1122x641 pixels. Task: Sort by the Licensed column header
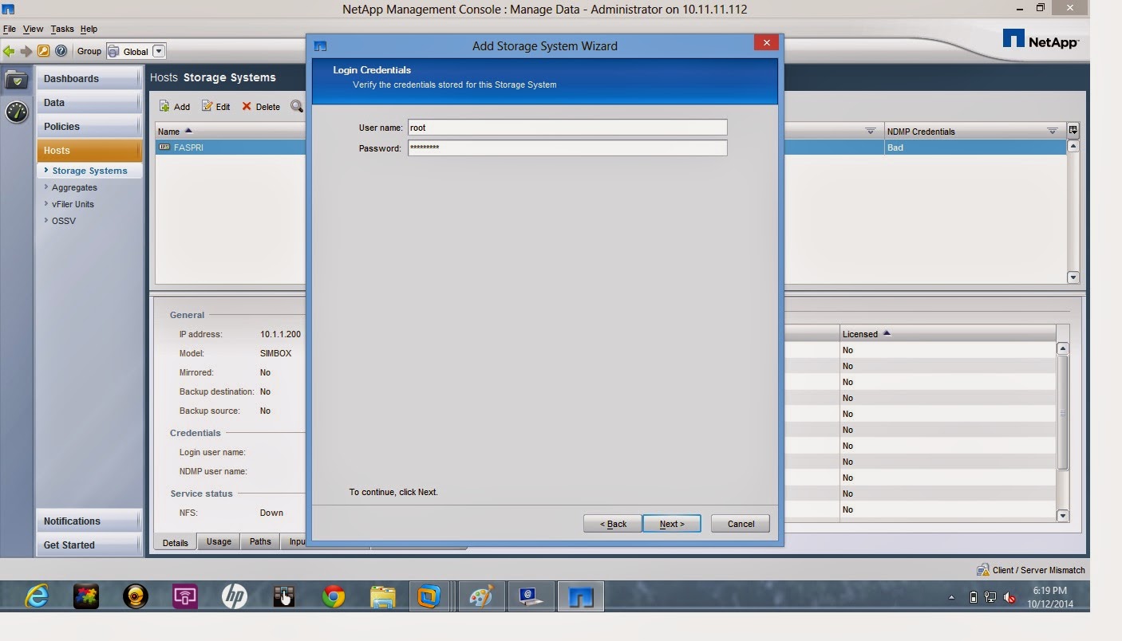pyautogui.click(x=864, y=333)
